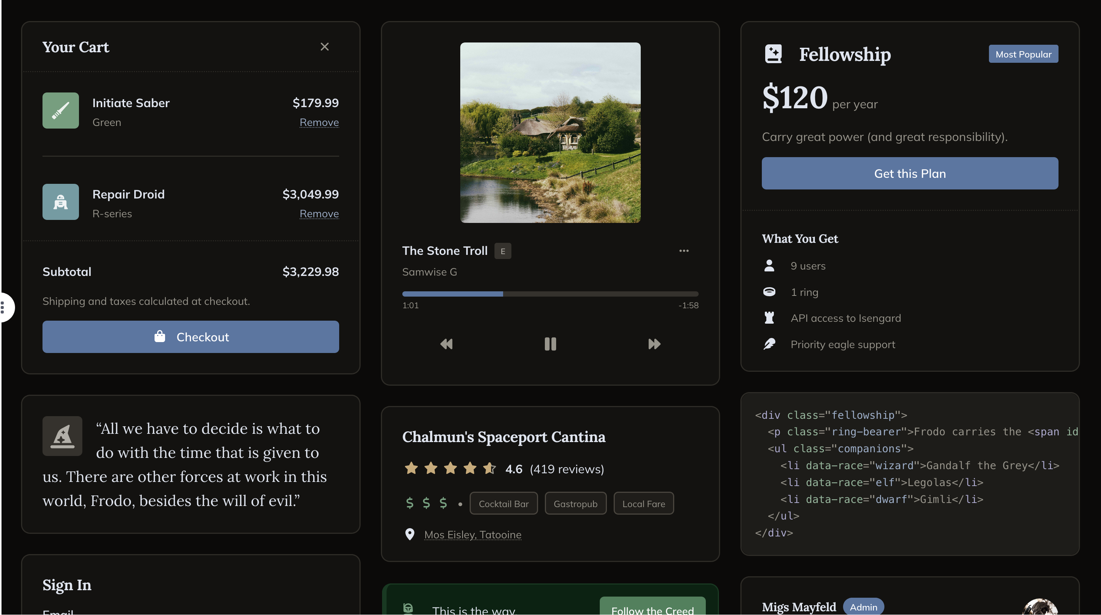Click the Sign In heading
Screen dimensions: 1101x615
click(x=67, y=585)
